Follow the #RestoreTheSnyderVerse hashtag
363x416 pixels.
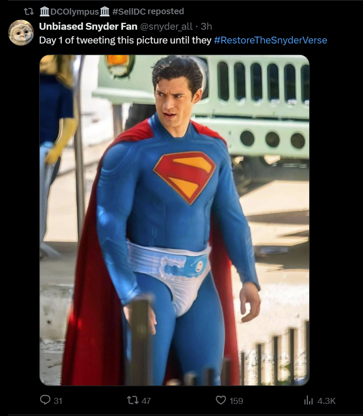pyautogui.click(x=270, y=40)
